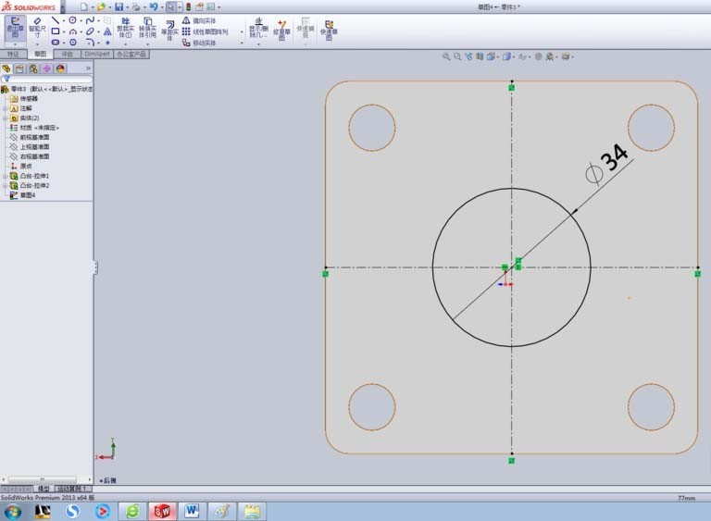Switch to the DimXpert ribbon tab

pos(96,54)
